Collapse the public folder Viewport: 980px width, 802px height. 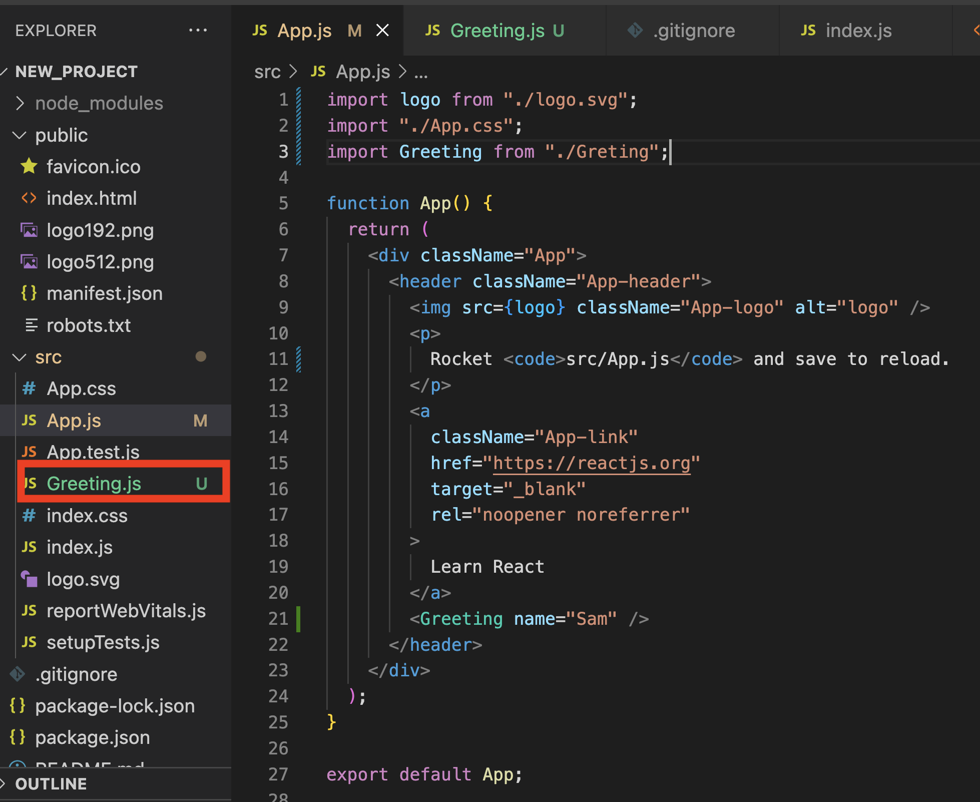20,135
